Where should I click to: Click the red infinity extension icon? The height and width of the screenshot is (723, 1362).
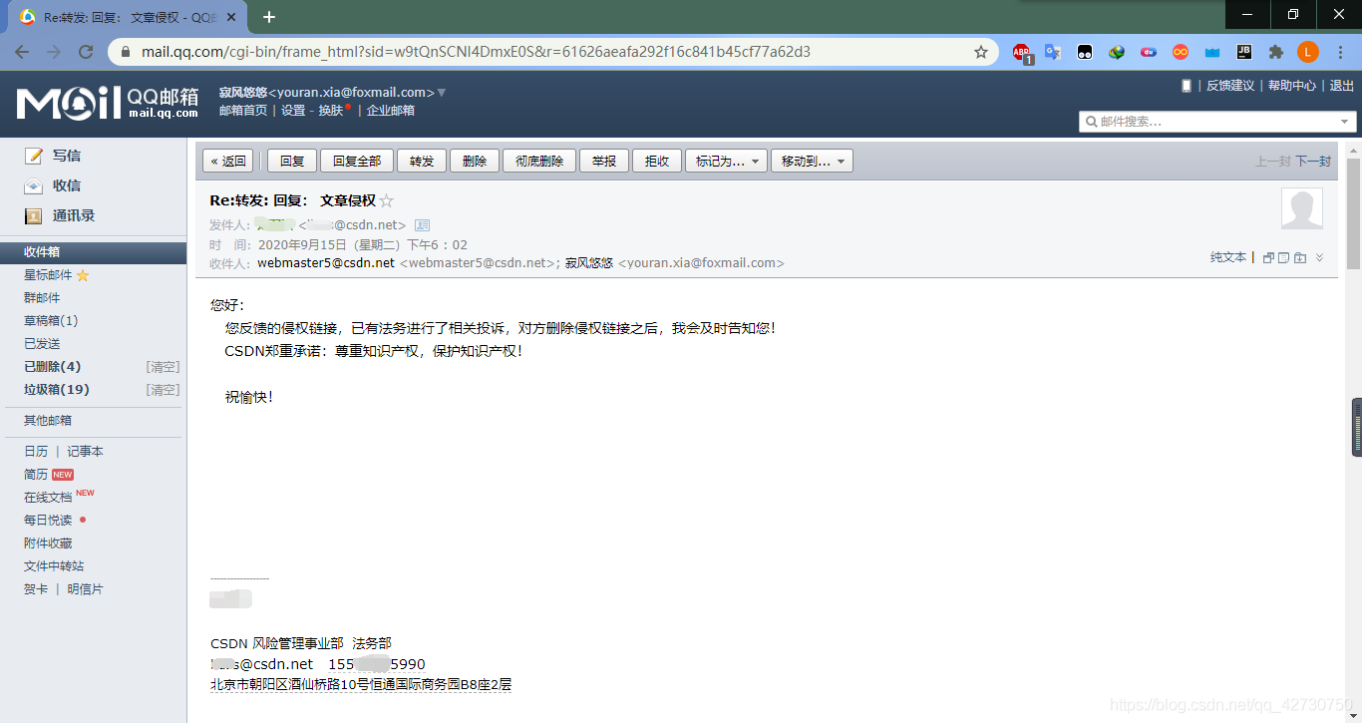1180,52
